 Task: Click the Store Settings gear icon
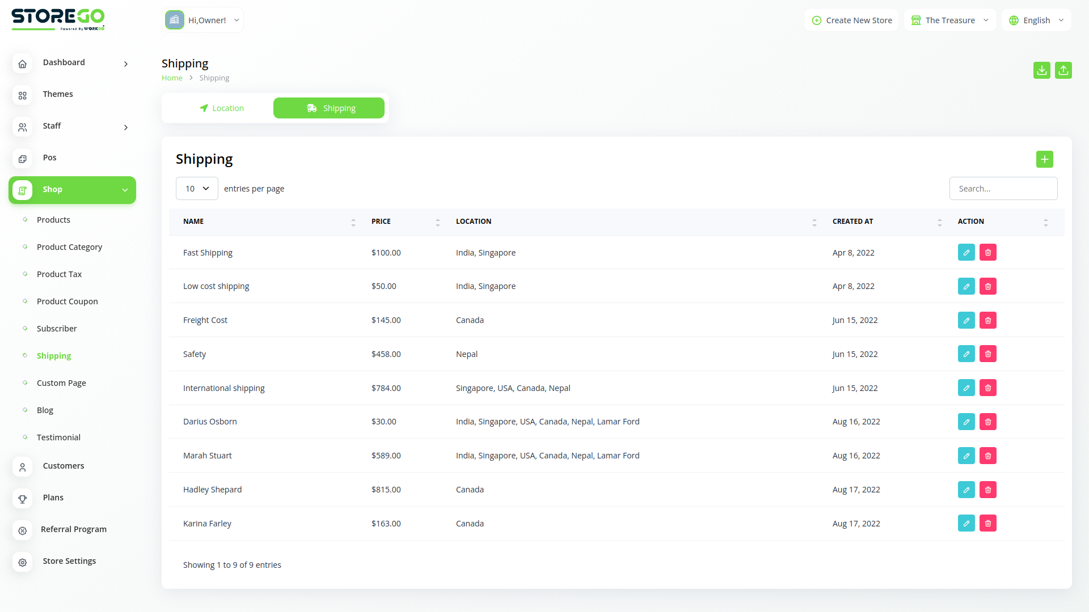click(x=23, y=562)
